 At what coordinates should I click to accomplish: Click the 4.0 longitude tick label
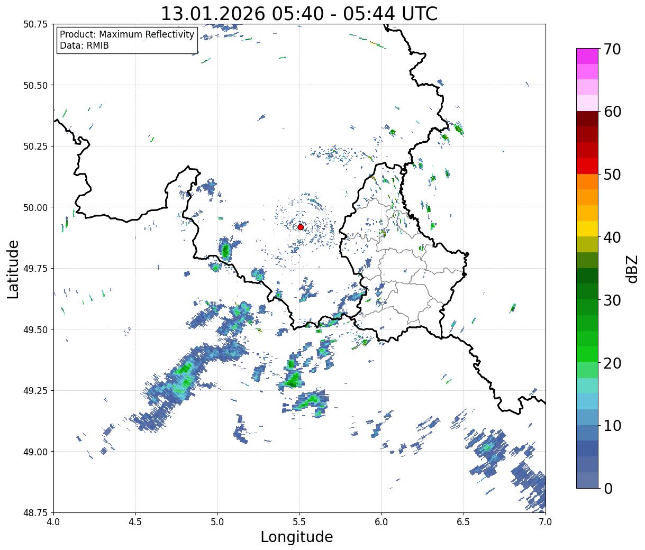(54, 522)
